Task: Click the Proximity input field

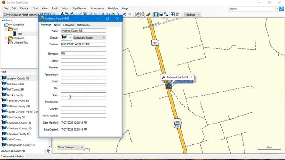Action: click(x=83, y=67)
